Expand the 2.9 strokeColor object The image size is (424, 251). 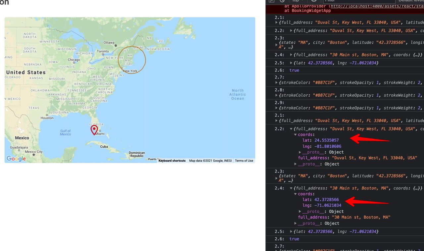click(277, 108)
